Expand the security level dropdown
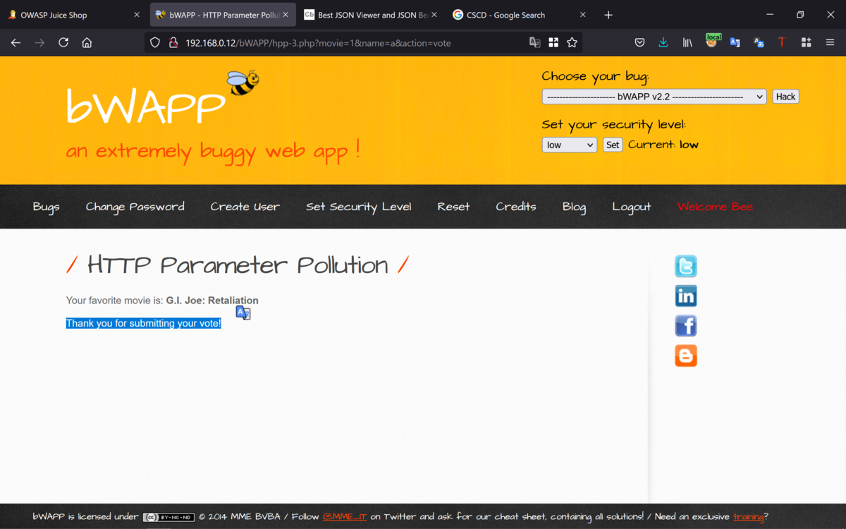This screenshot has width=846, height=529. pyautogui.click(x=570, y=145)
